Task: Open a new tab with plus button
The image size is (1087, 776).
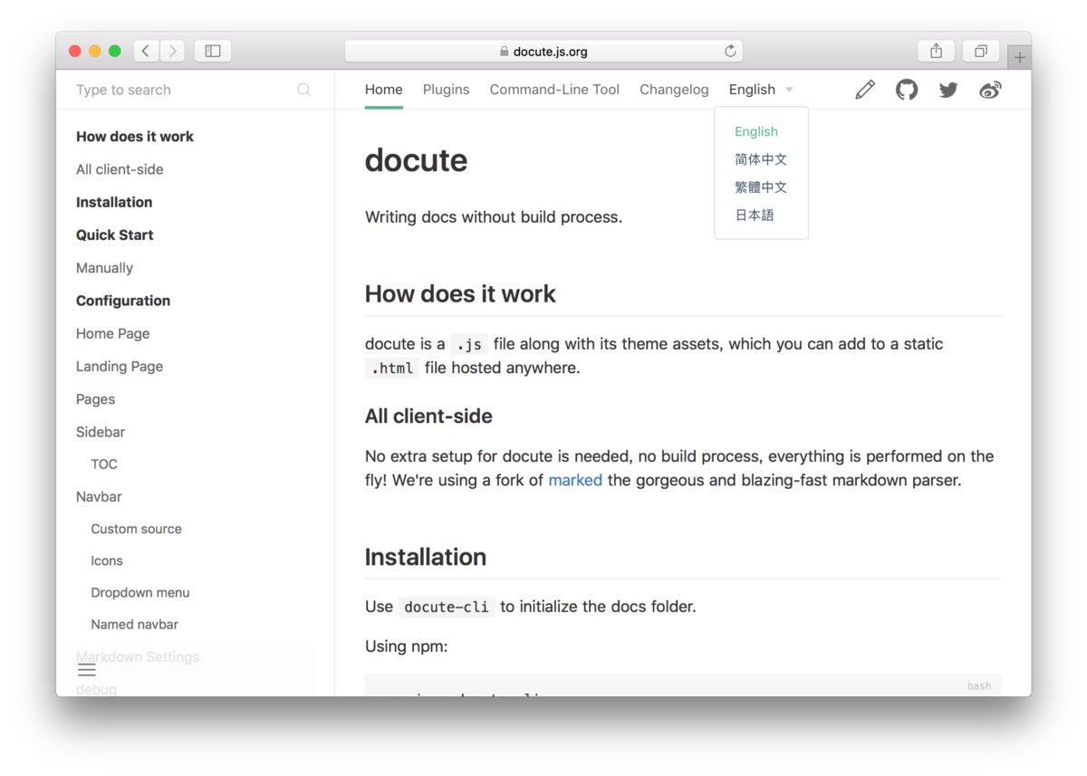Action: tap(1019, 58)
